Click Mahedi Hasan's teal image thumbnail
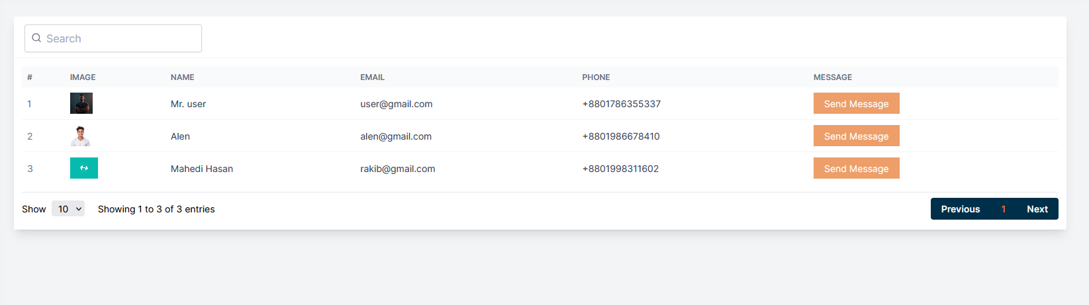This screenshot has height=305, width=1089. [x=84, y=168]
